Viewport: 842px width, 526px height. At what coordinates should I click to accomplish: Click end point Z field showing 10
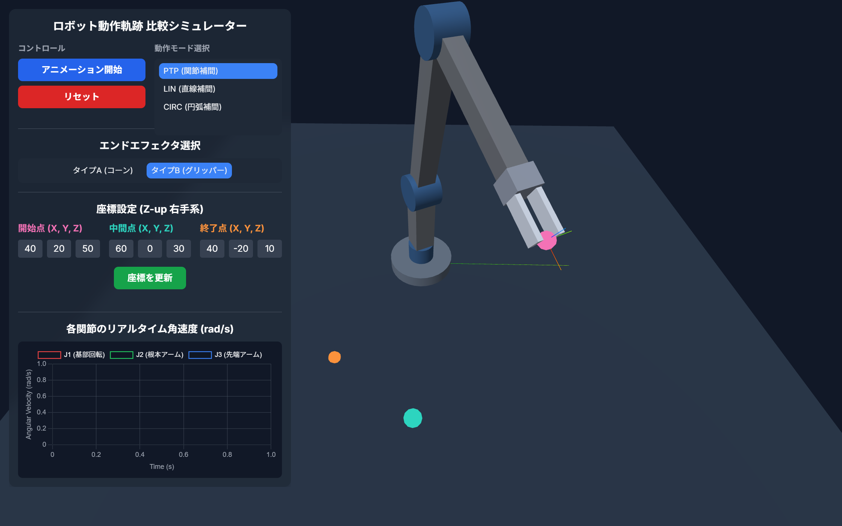pyautogui.click(x=270, y=249)
